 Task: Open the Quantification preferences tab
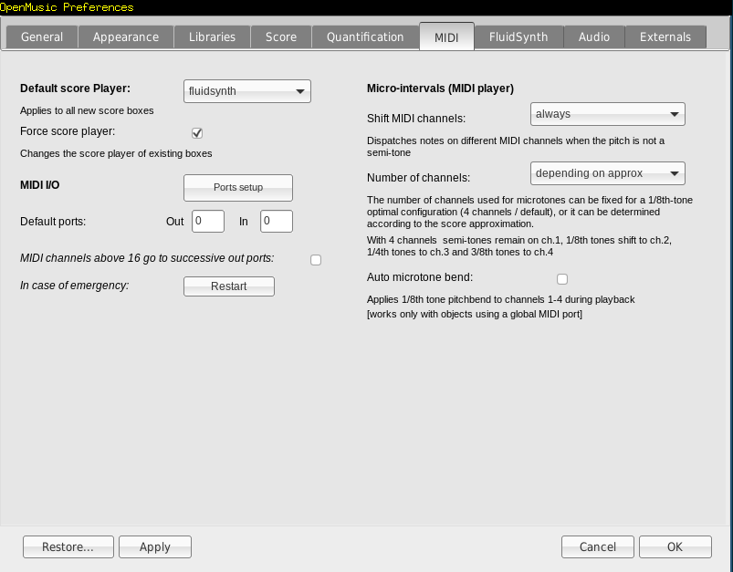click(x=365, y=36)
